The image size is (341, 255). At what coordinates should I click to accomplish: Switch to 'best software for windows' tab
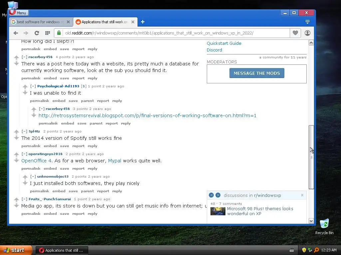40,22
